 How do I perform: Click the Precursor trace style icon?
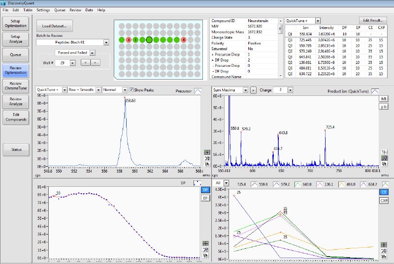coord(198,91)
